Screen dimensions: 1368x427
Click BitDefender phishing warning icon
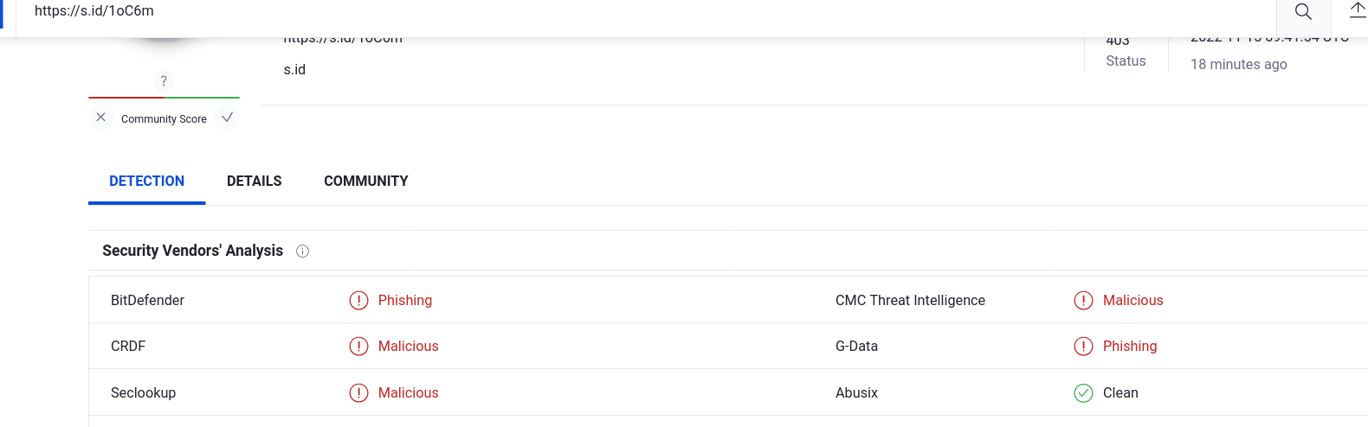358,301
